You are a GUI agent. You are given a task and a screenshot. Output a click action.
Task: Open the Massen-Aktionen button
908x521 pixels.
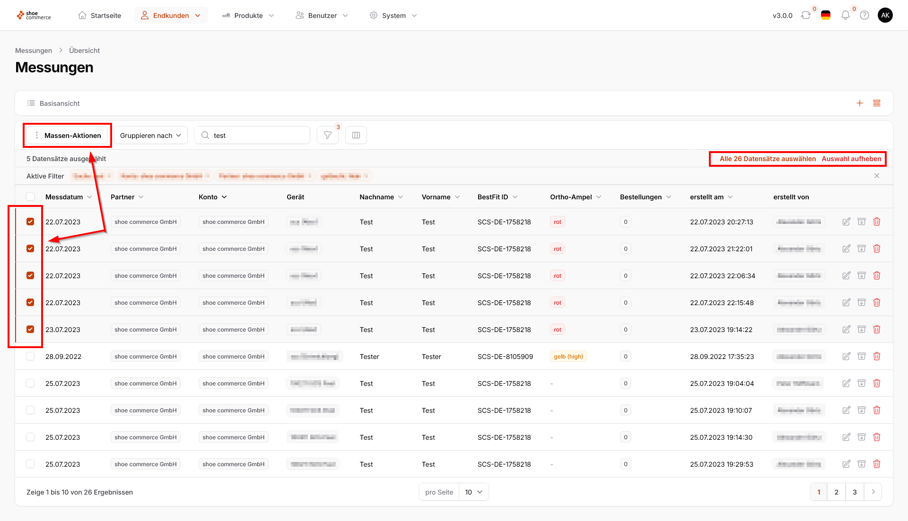[67, 136]
